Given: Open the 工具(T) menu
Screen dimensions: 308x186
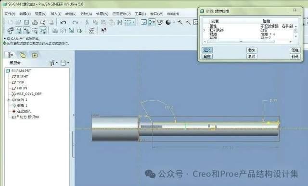Looking at the screenshot, I should tap(140, 14).
